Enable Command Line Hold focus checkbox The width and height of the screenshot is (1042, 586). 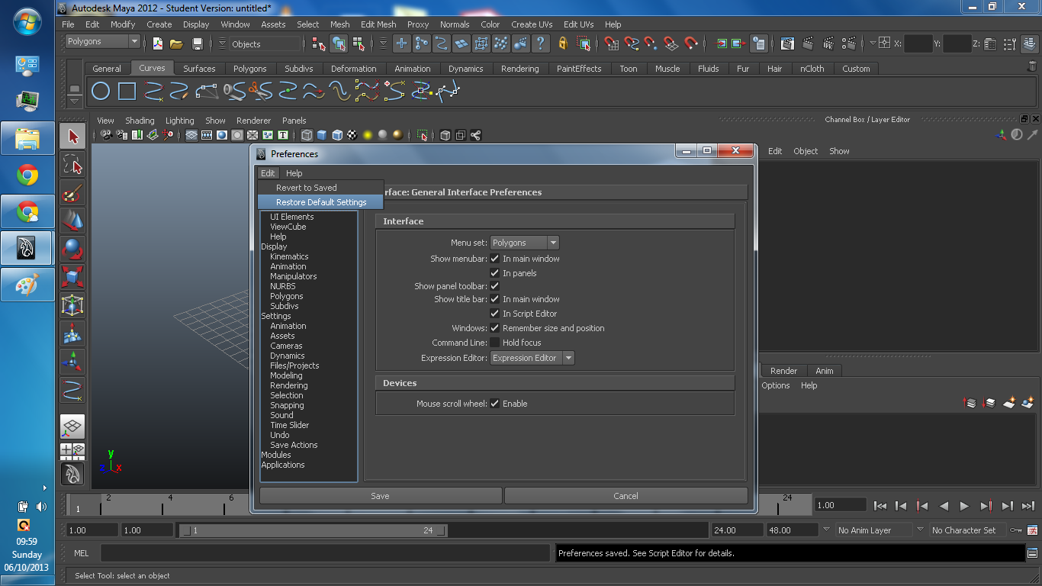pyautogui.click(x=494, y=343)
